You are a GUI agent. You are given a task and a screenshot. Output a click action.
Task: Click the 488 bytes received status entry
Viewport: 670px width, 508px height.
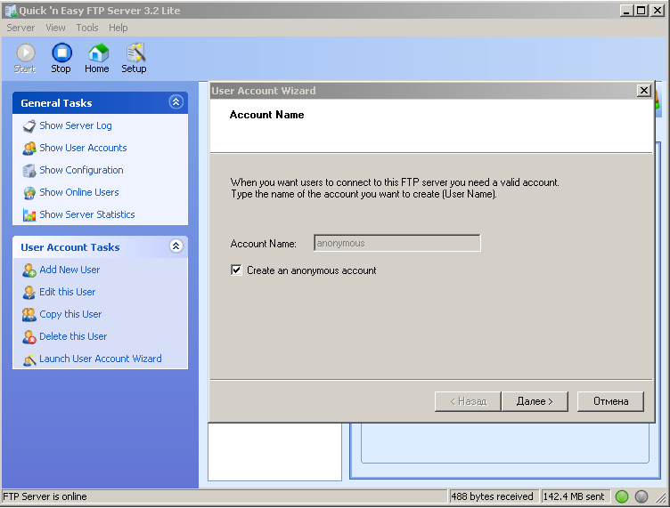pyautogui.click(x=492, y=496)
